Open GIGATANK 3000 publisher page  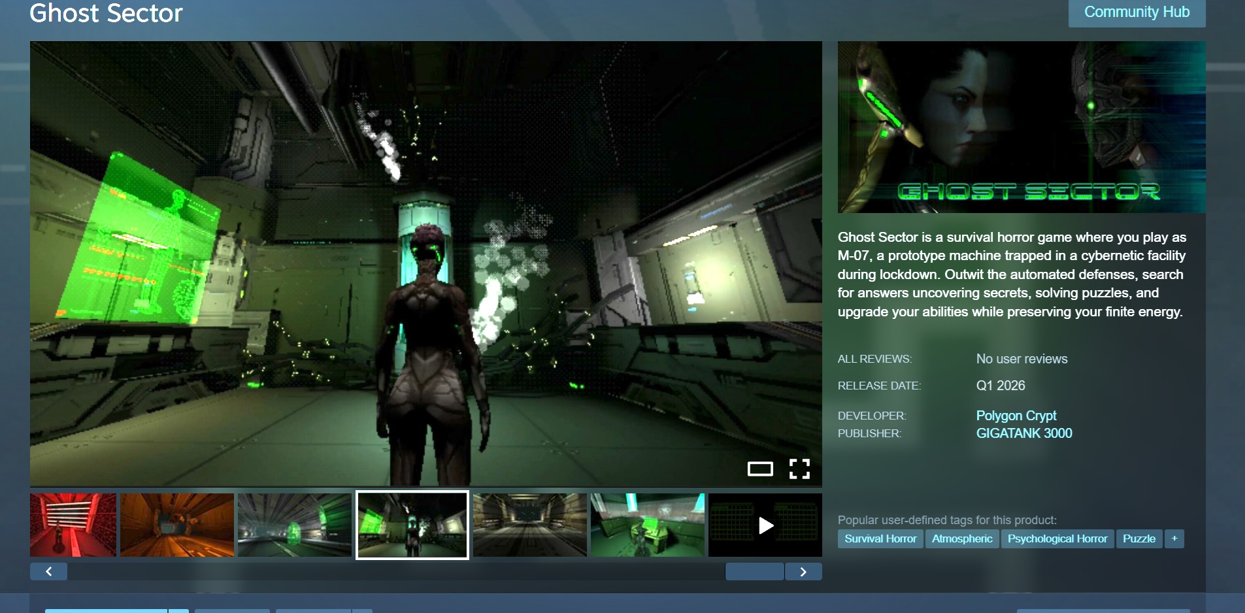click(x=1024, y=433)
